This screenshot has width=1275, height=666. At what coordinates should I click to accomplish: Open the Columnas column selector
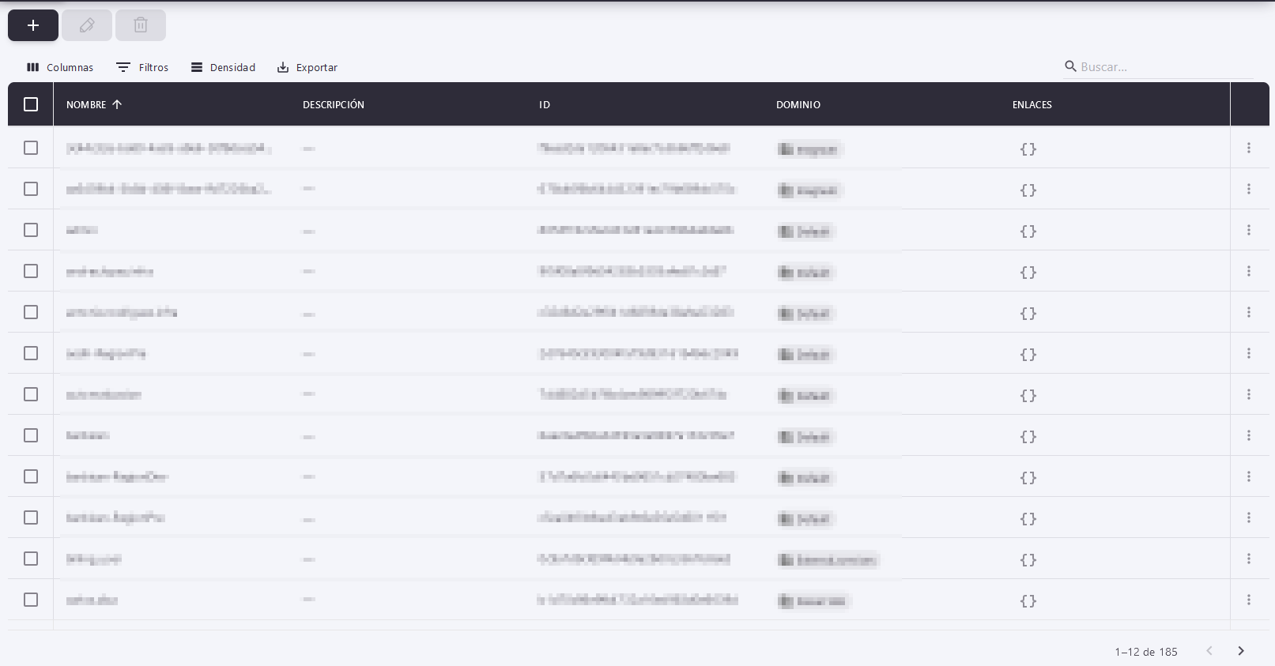click(60, 67)
